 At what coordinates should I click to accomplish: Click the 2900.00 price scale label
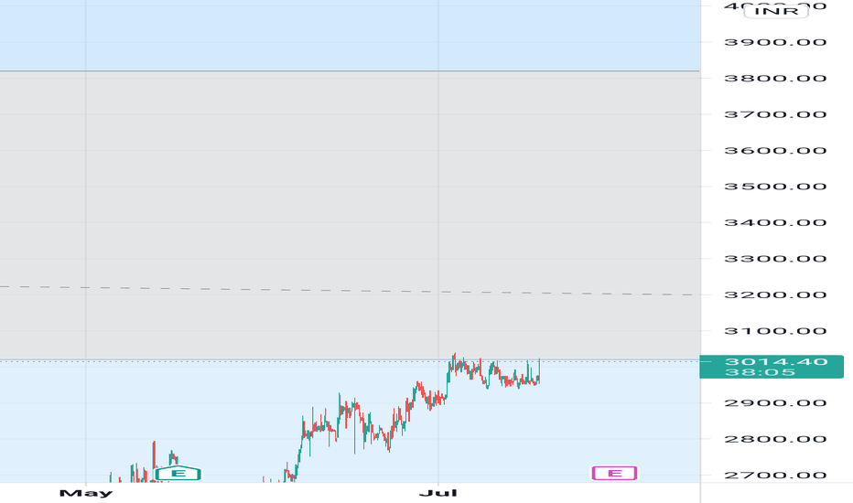(x=776, y=403)
